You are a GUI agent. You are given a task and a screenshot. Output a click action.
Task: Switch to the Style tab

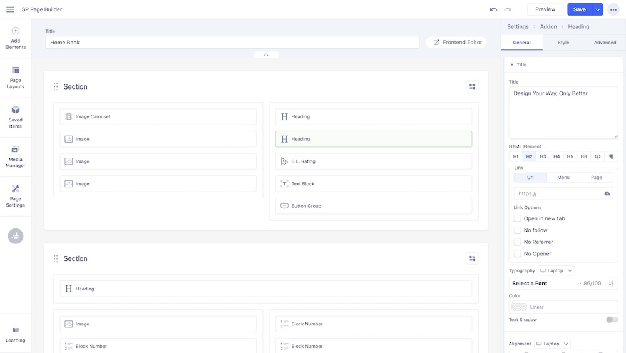[x=563, y=43]
